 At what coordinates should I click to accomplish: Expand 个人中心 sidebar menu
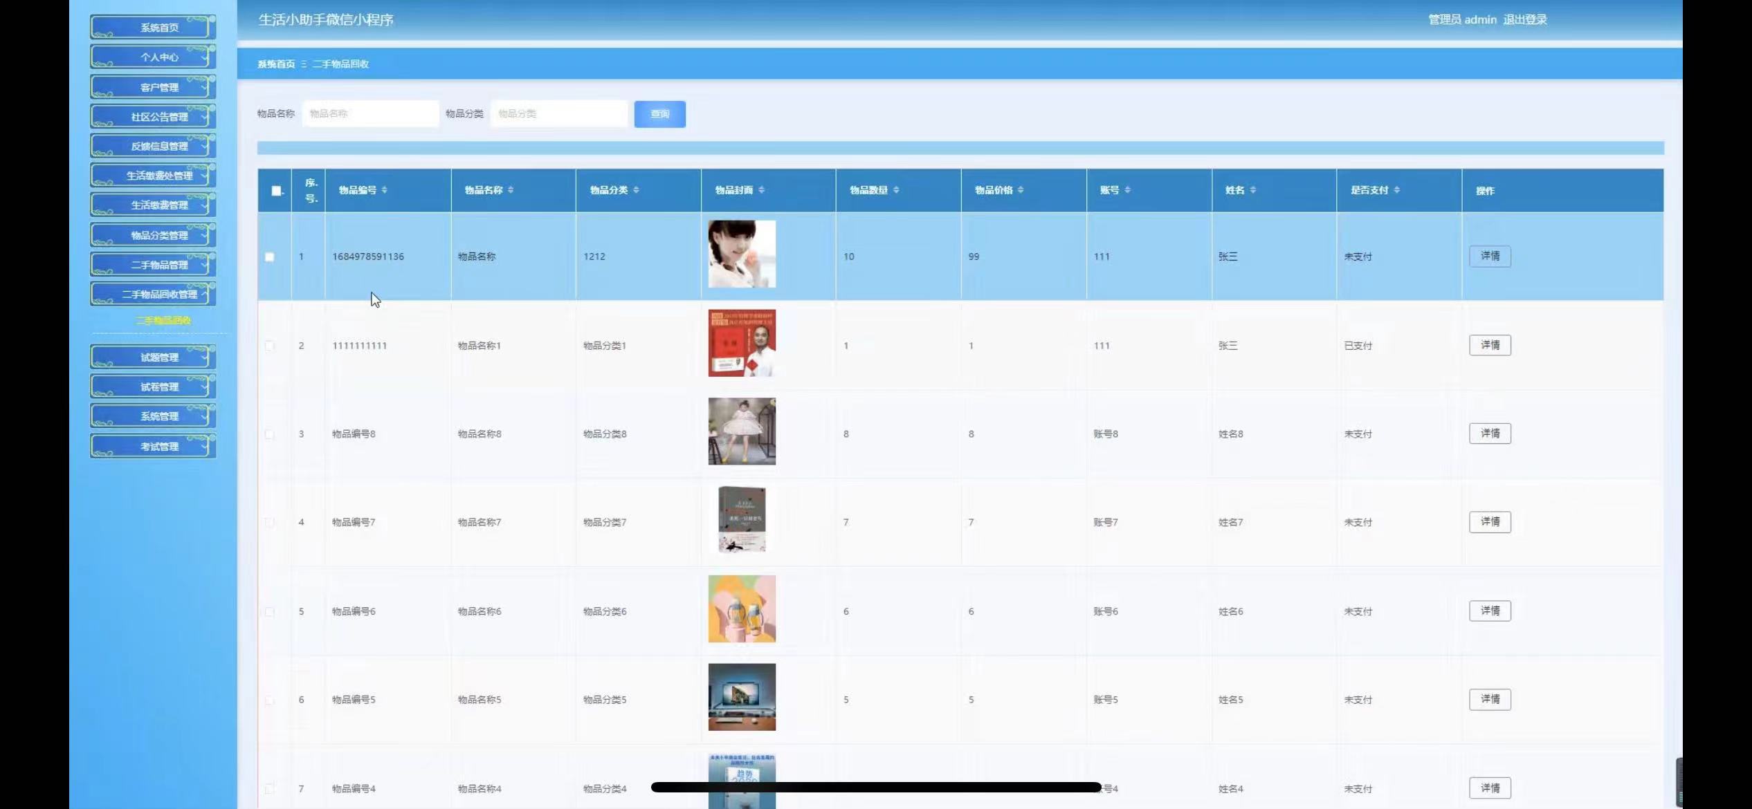153,57
